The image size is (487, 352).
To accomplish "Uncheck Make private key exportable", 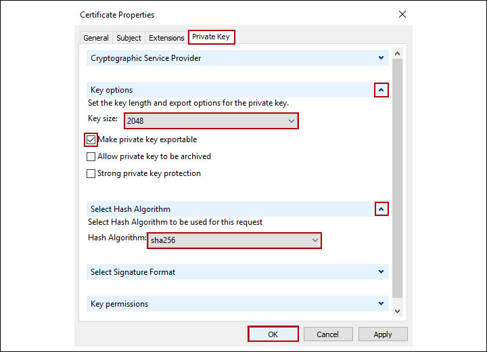I will tap(91, 140).
